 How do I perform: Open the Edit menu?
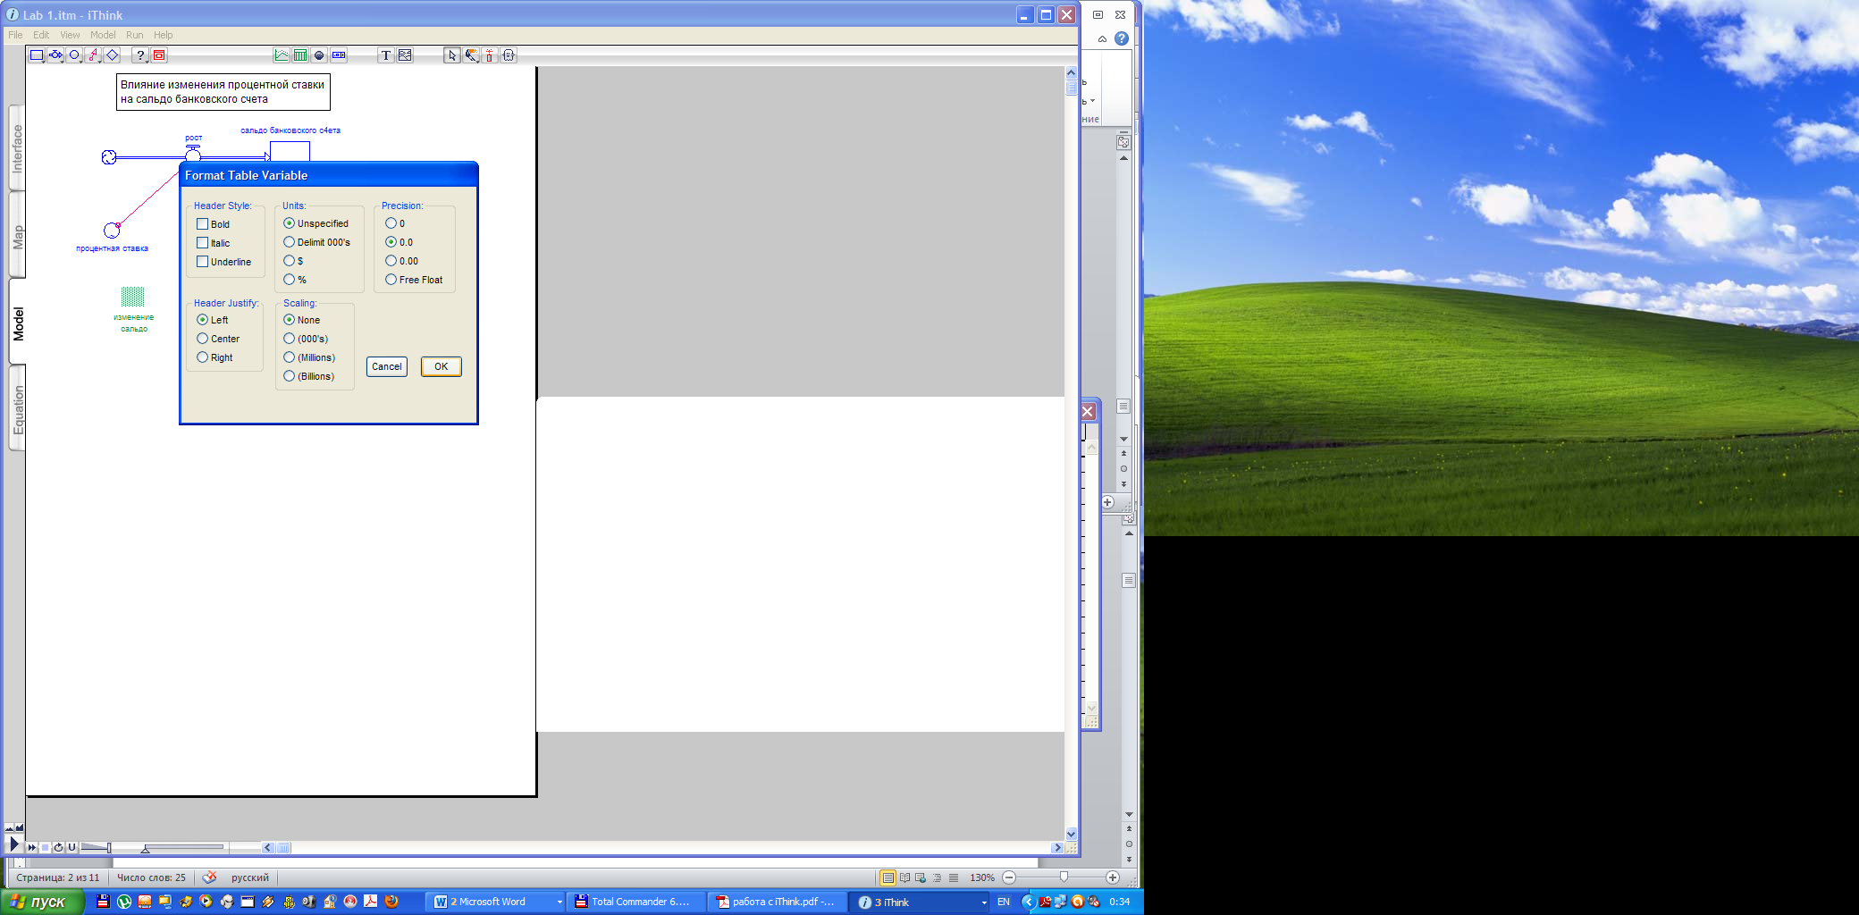[41, 35]
